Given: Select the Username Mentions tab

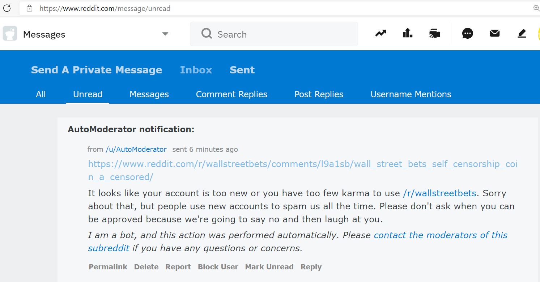Looking at the screenshot, I should click(411, 94).
